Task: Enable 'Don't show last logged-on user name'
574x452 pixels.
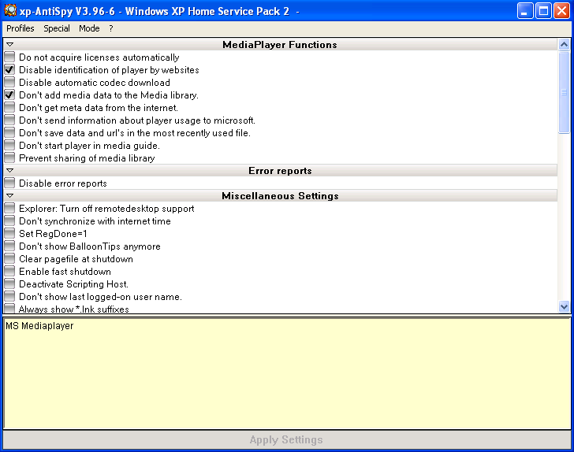Action: pos(9,297)
